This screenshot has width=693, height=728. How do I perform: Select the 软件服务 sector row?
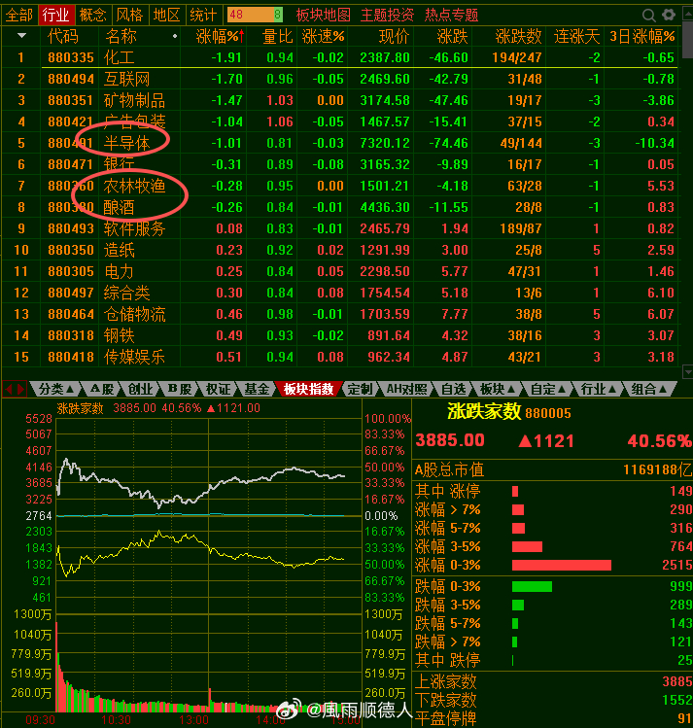point(341,228)
